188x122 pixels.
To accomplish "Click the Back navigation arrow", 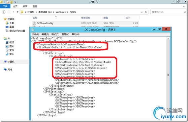I will click(4, 12).
